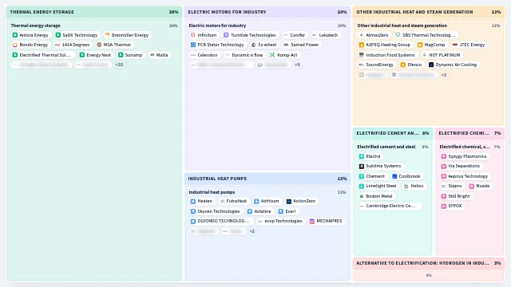Open Alternative to Electrification Hydrogen header
This screenshot has height=287, width=511.
tap(429, 263)
